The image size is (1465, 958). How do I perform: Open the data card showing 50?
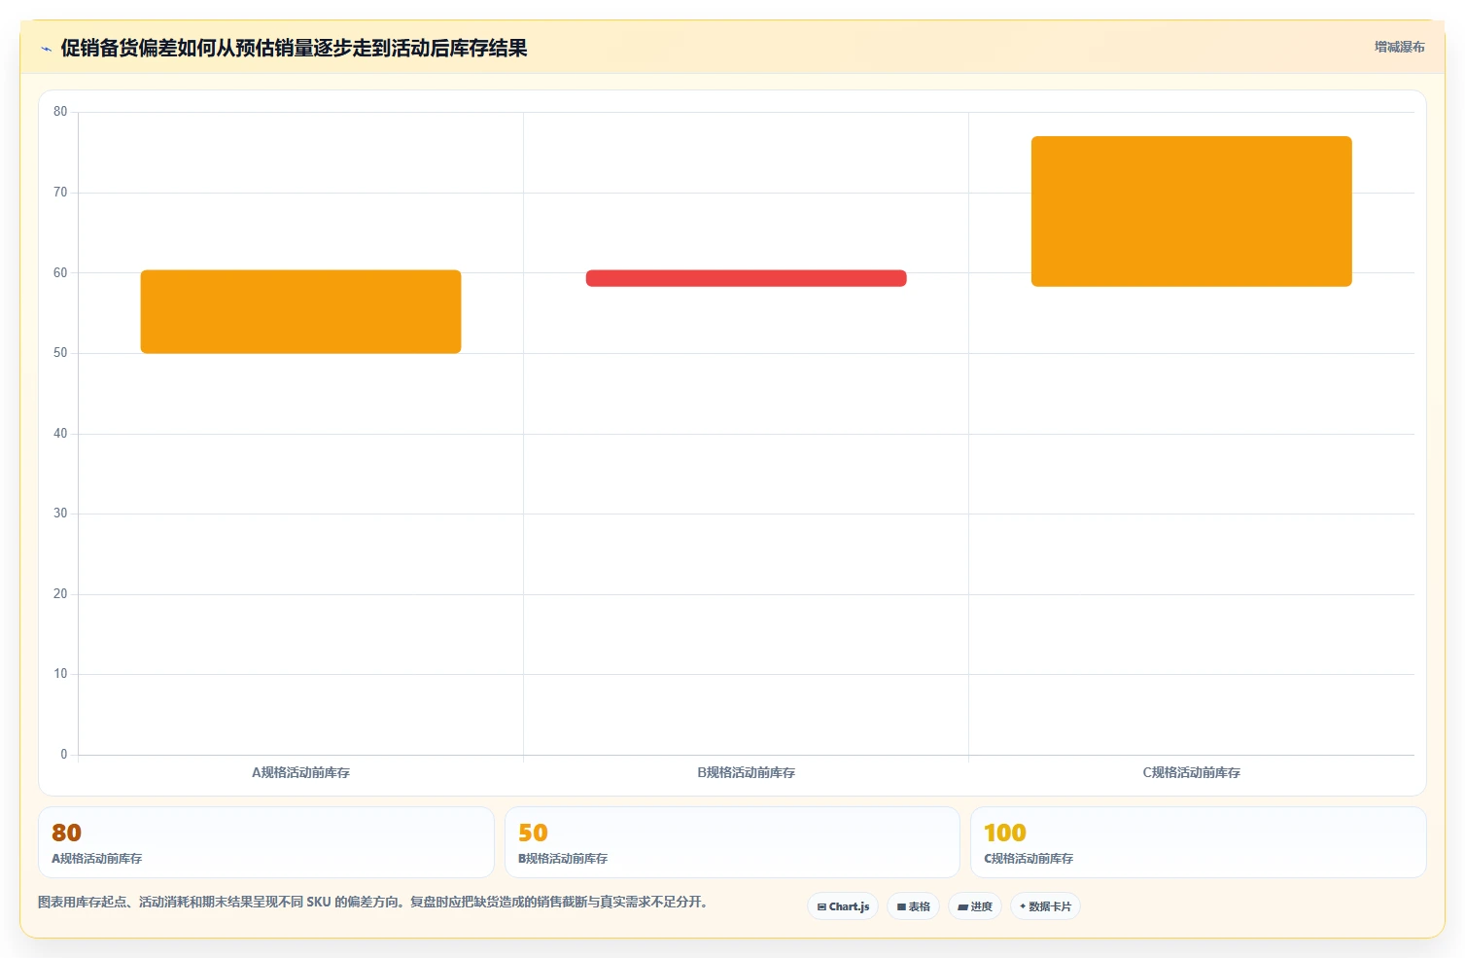click(x=732, y=842)
